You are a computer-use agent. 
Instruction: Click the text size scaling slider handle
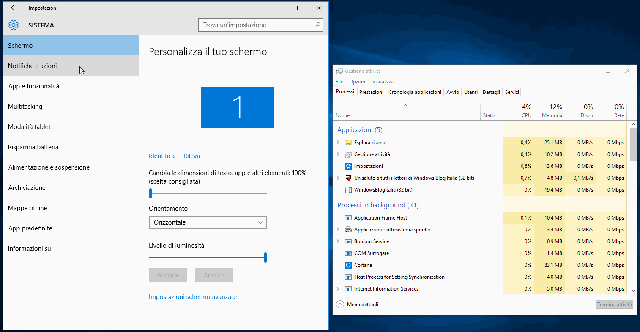[150, 193]
